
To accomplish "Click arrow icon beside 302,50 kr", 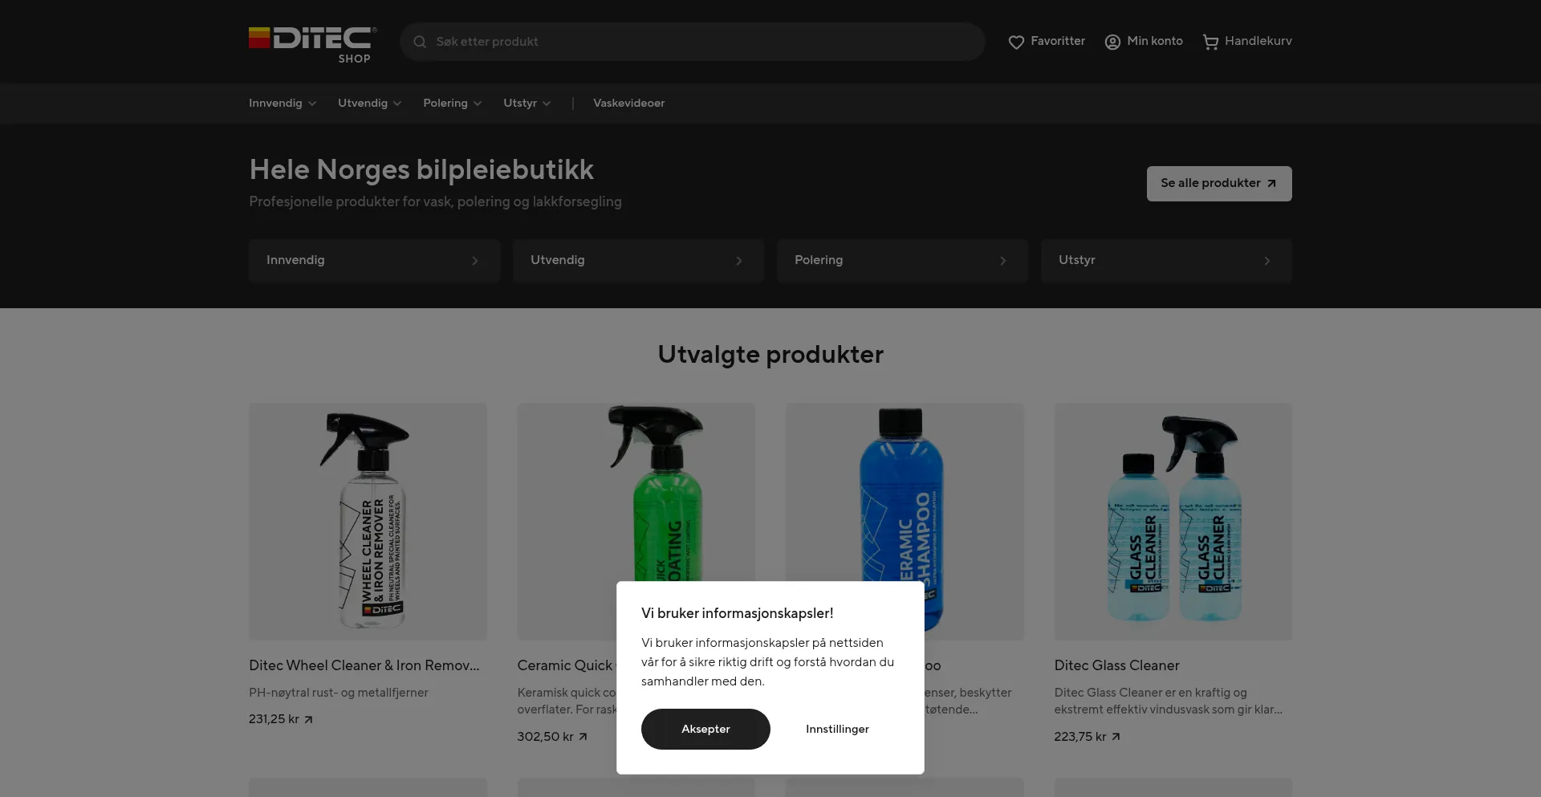I will click(583, 737).
